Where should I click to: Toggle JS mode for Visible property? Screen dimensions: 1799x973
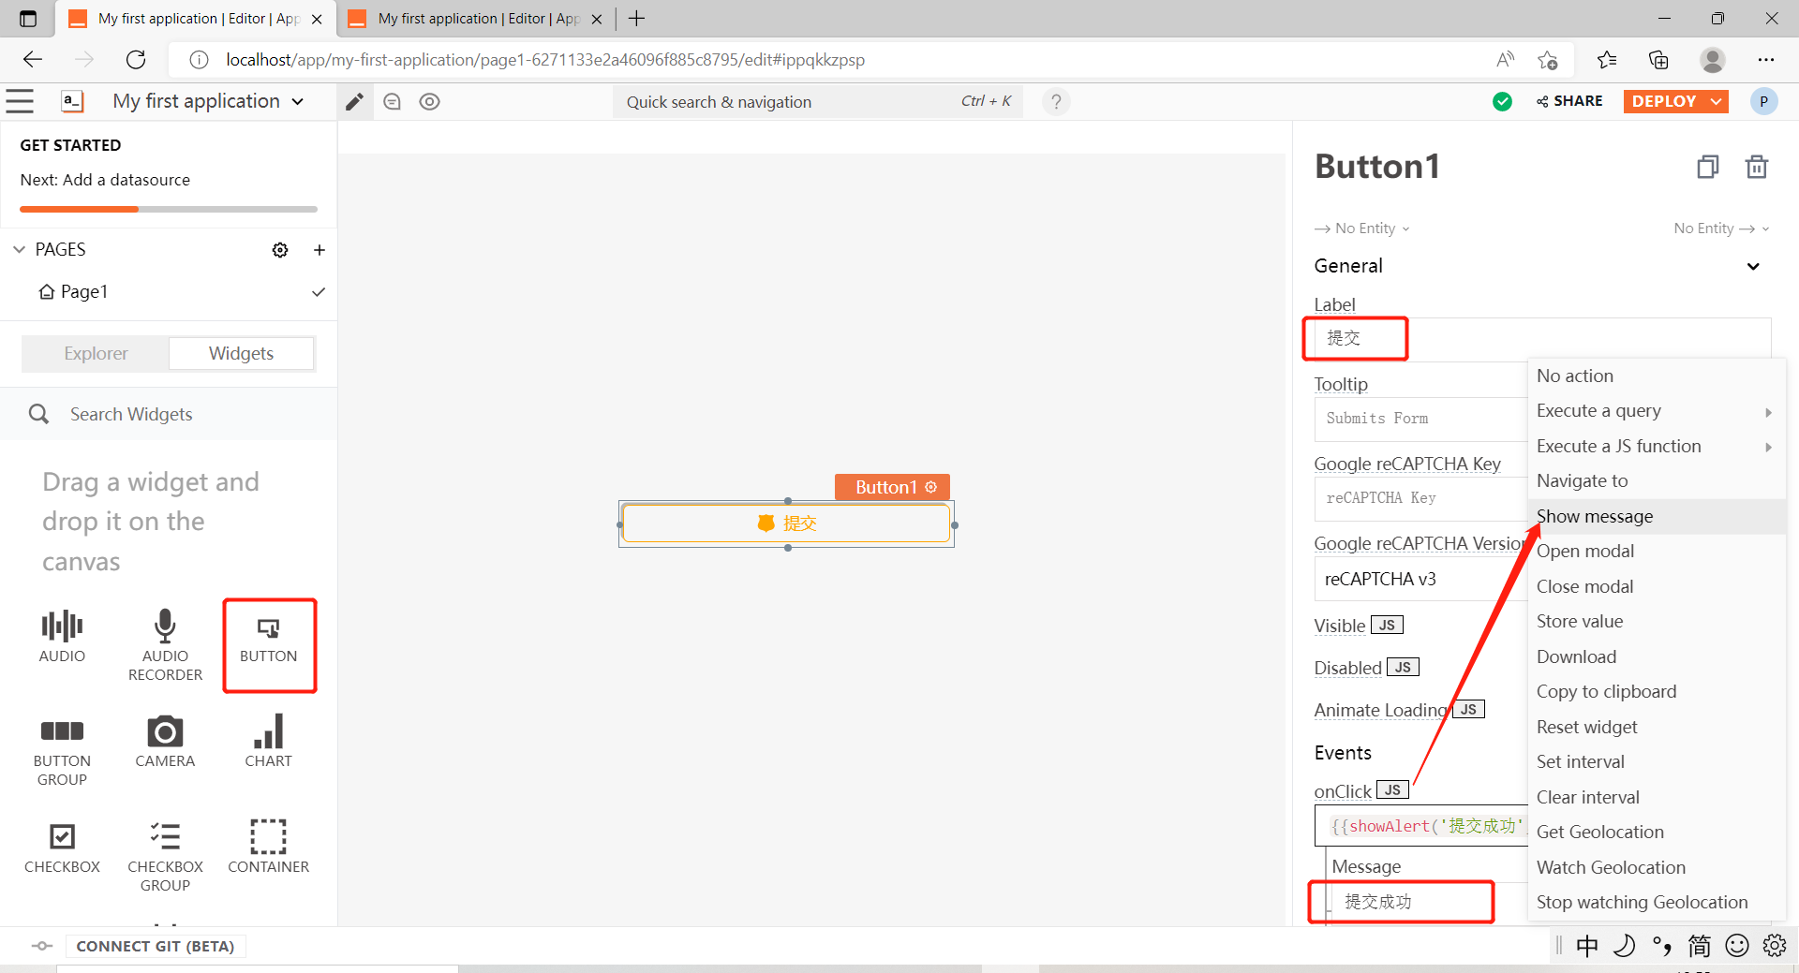pyautogui.click(x=1387, y=626)
